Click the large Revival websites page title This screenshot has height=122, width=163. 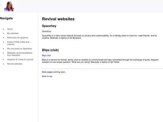pos(58,19)
